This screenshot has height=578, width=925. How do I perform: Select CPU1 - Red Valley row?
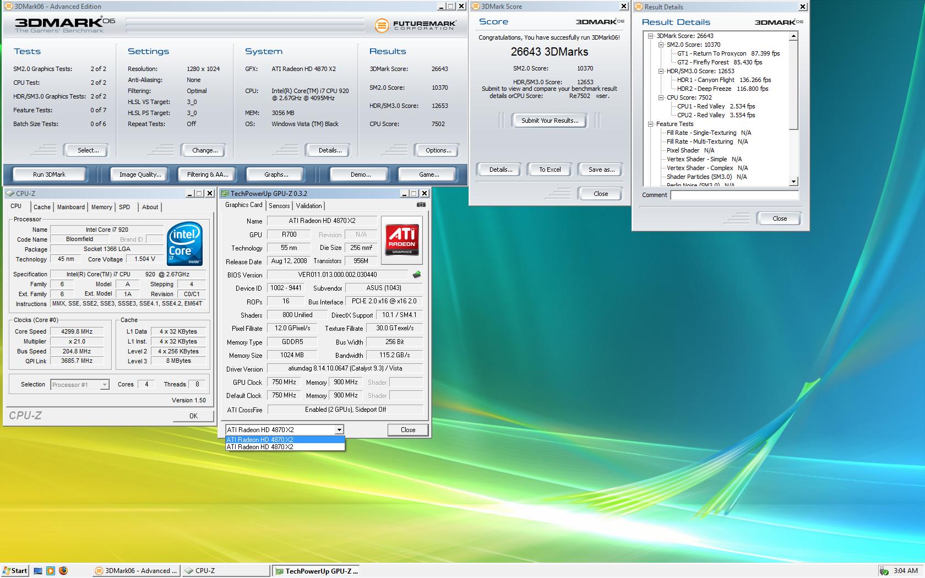716,106
